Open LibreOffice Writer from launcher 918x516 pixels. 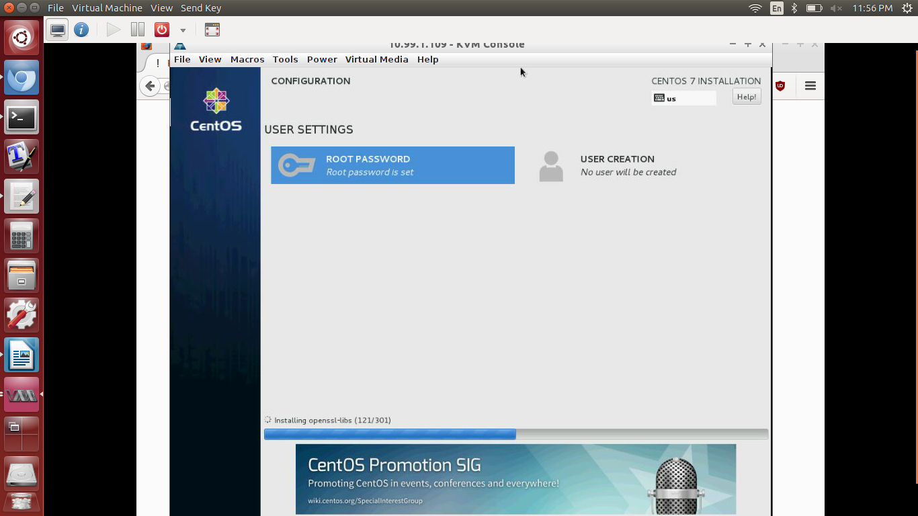(22, 355)
